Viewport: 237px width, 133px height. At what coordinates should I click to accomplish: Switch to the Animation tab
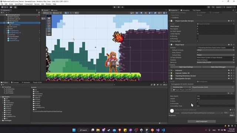pyautogui.click(x=185, y=10)
